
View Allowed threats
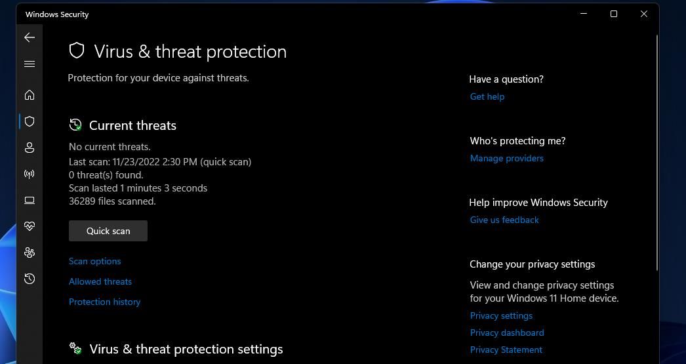(x=100, y=282)
